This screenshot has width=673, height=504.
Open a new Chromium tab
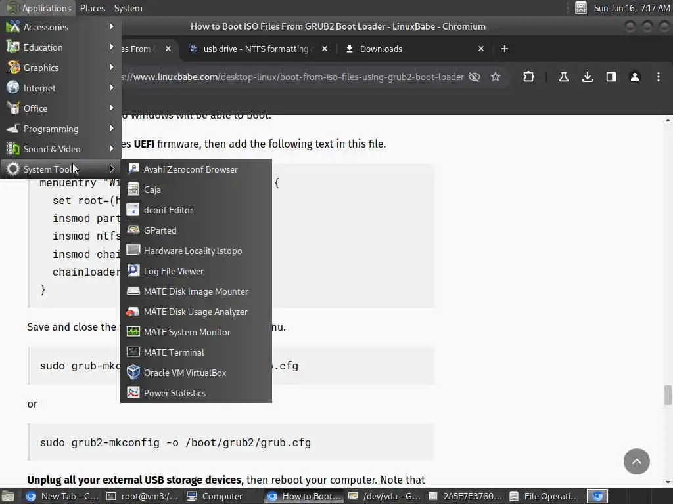pos(505,49)
